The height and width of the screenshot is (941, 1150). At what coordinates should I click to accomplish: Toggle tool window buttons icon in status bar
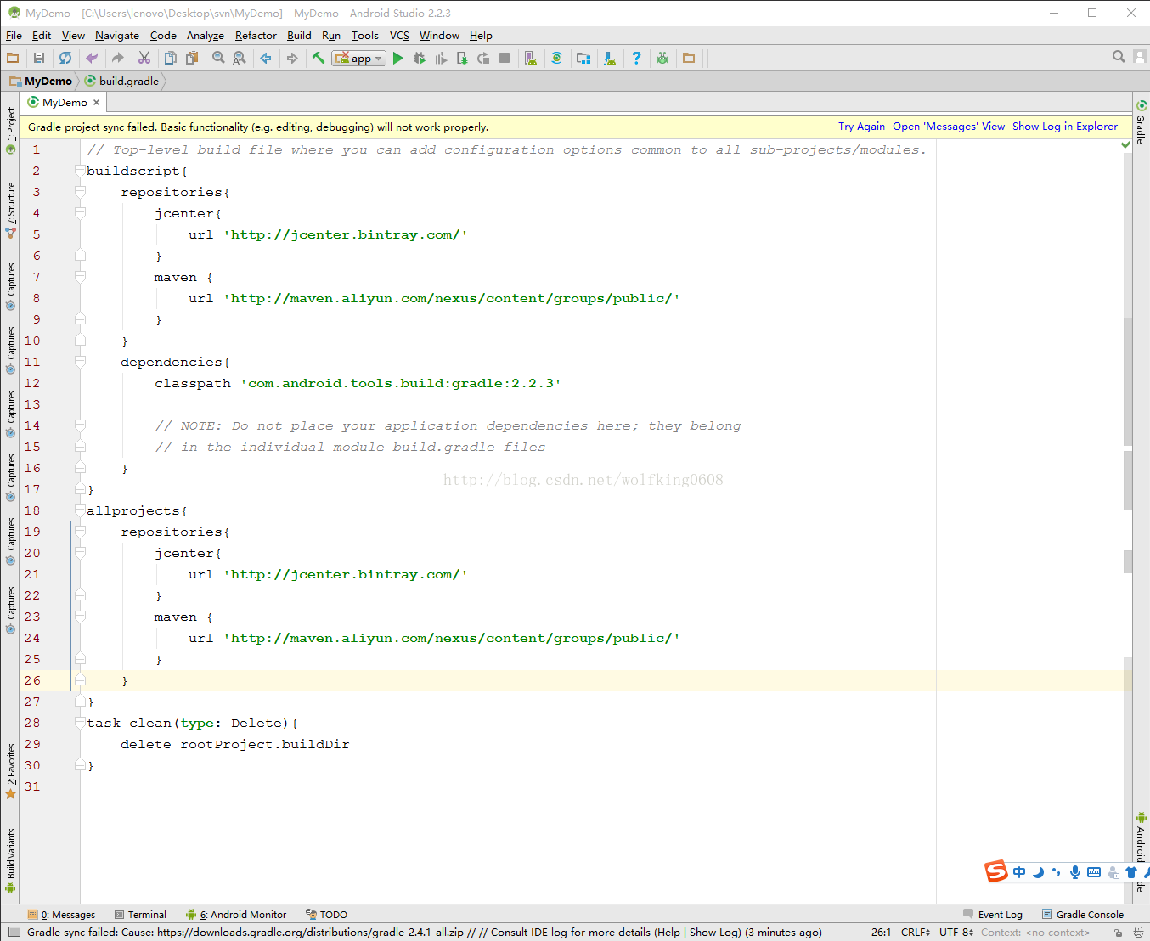coord(14,933)
